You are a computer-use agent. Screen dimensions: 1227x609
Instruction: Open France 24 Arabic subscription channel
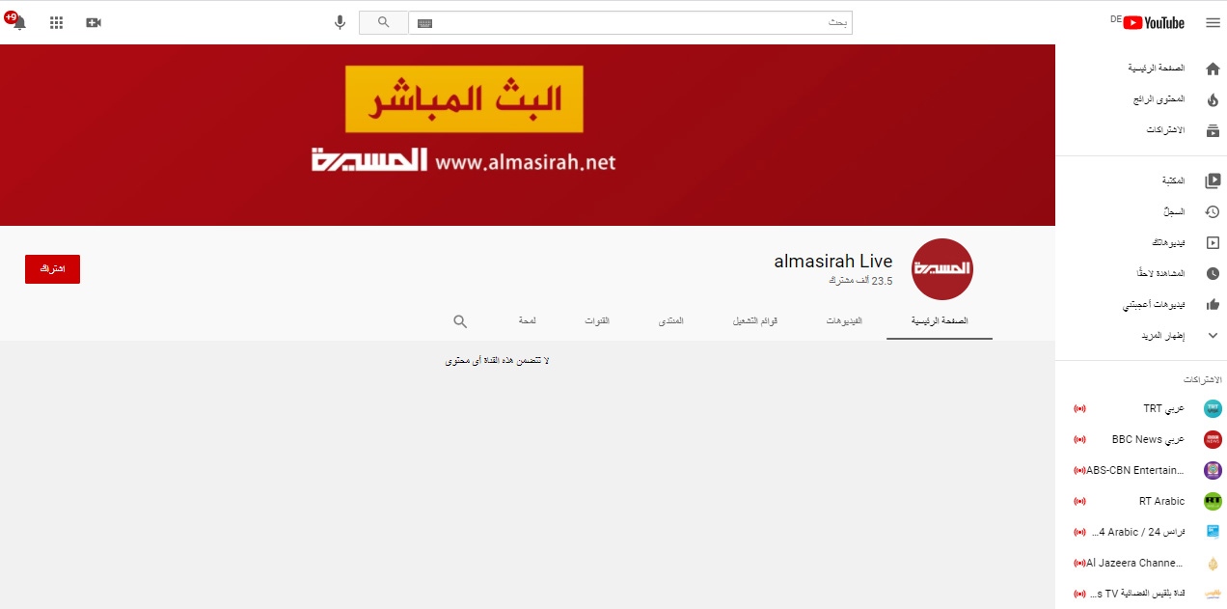point(1141,532)
